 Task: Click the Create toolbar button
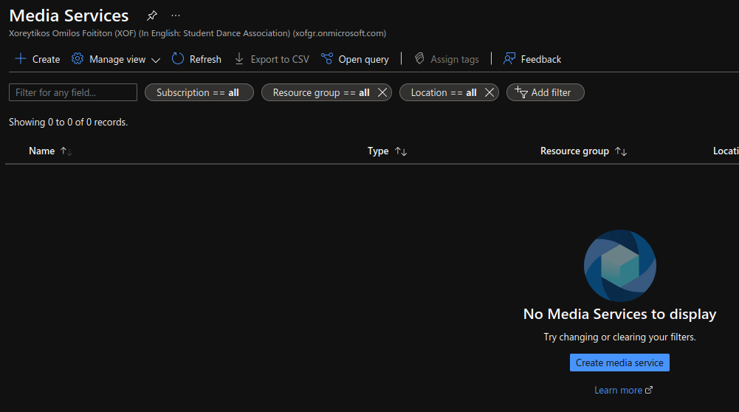38,59
